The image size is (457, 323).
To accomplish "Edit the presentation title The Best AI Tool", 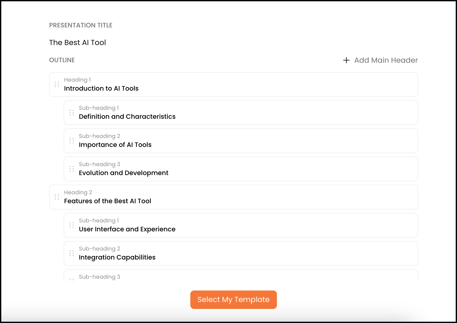I will (78, 42).
